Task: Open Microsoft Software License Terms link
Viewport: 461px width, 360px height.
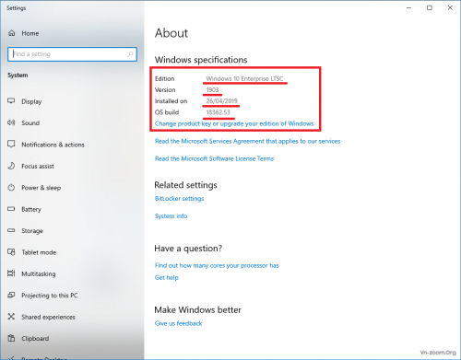Action: [214, 158]
